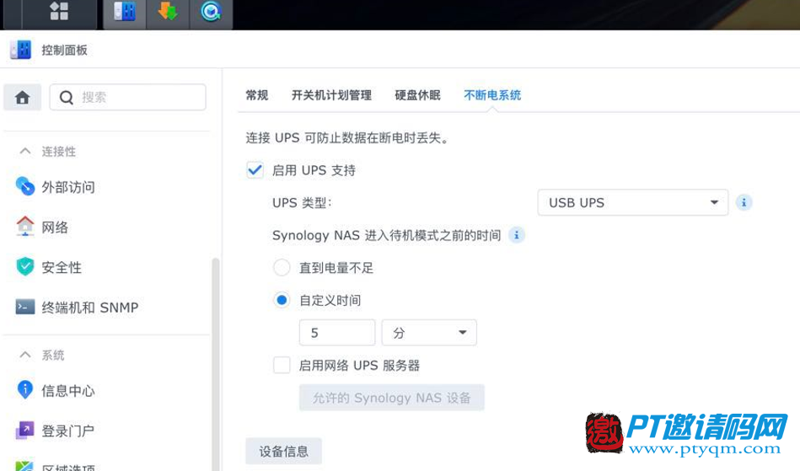
Task: Open 登录门户 icon
Action: [25, 431]
